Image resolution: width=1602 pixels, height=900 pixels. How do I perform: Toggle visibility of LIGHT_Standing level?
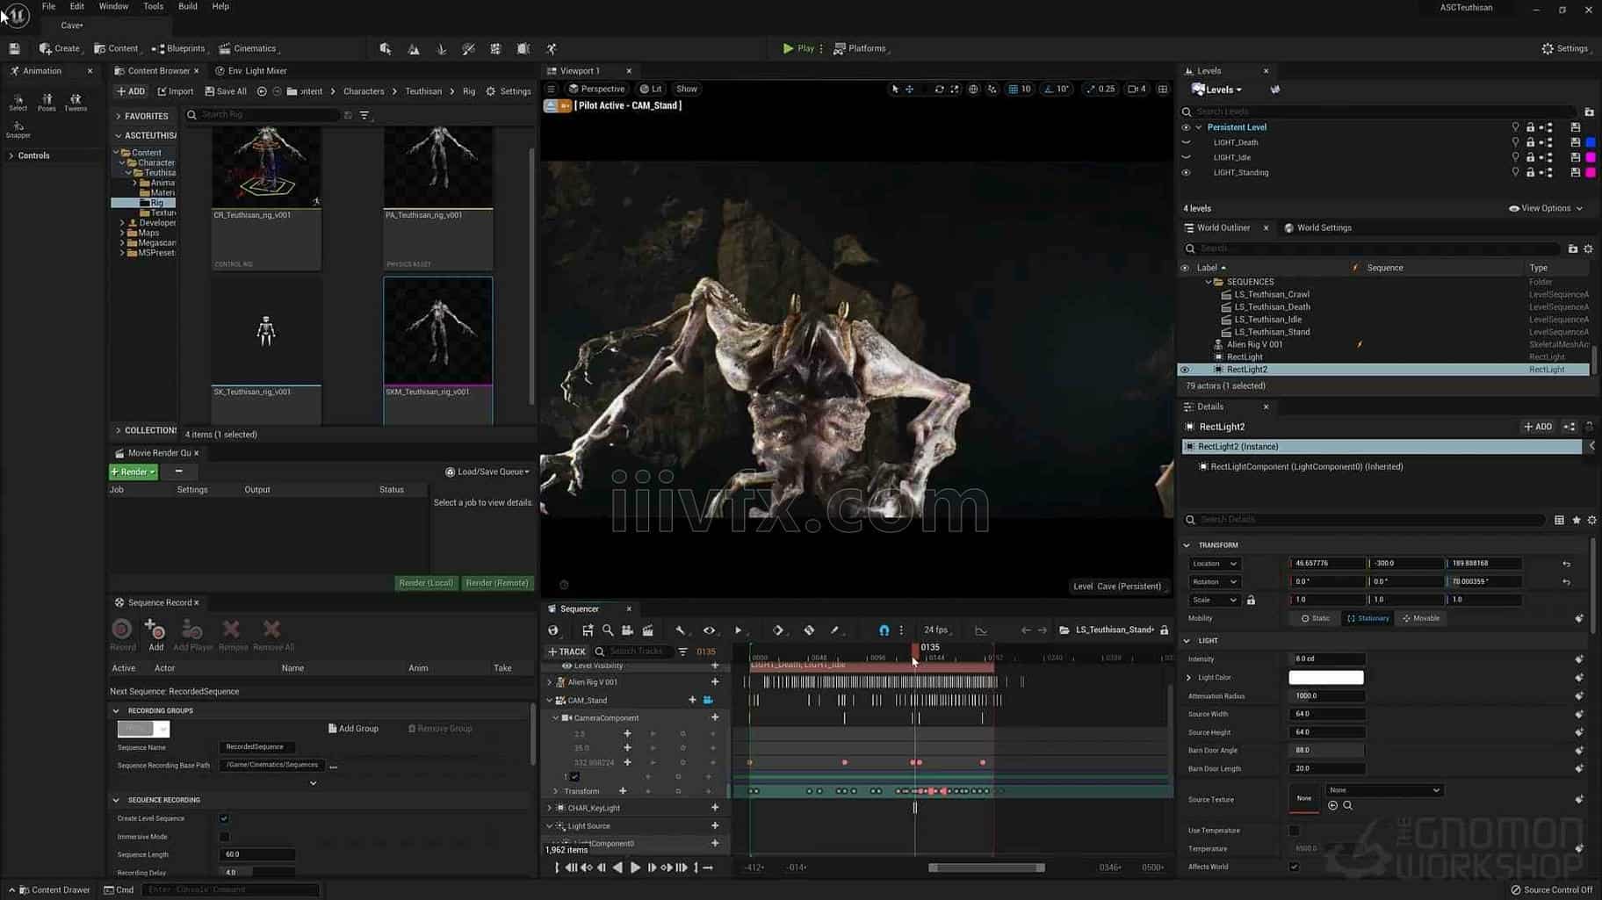[1186, 173]
